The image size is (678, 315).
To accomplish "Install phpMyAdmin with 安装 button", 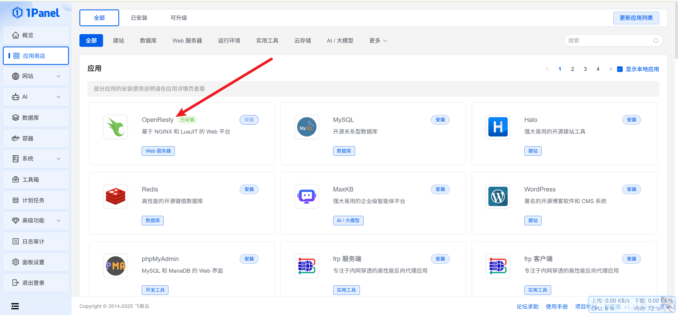I will (249, 259).
